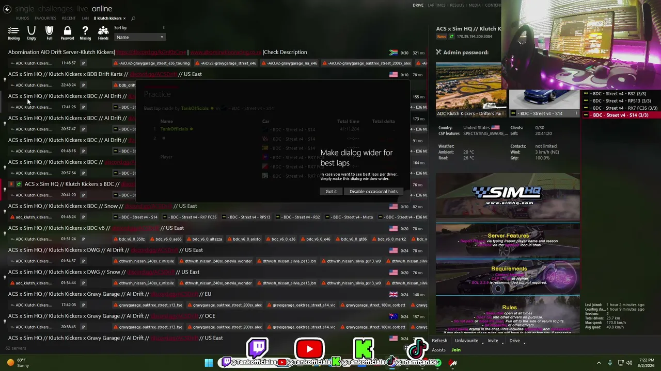The image size is (661, 371).
Task: Switch to the challenges tab
Action: (x=55, y=9)
